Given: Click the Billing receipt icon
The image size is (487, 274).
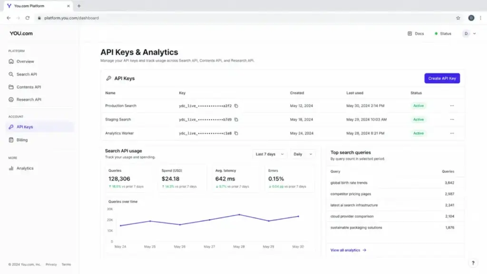Looking at the screenshot, I should point(11,140).
